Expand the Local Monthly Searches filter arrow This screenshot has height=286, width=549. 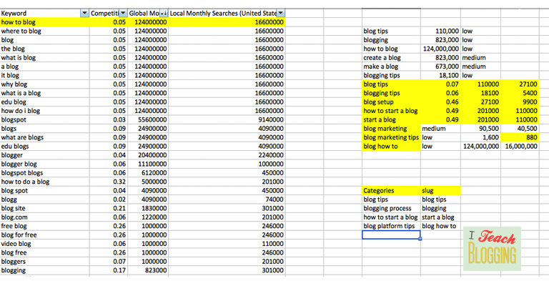[280, 14]
